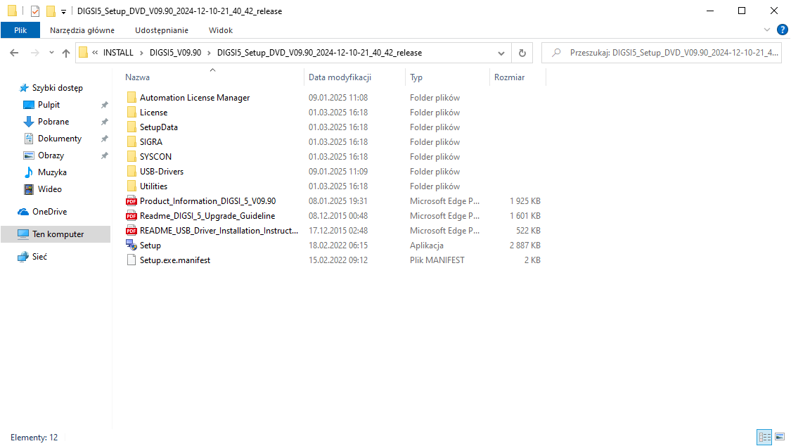The image size is (791, 446).
Task: Click the License folder icon
Action: tap(131, 112)
